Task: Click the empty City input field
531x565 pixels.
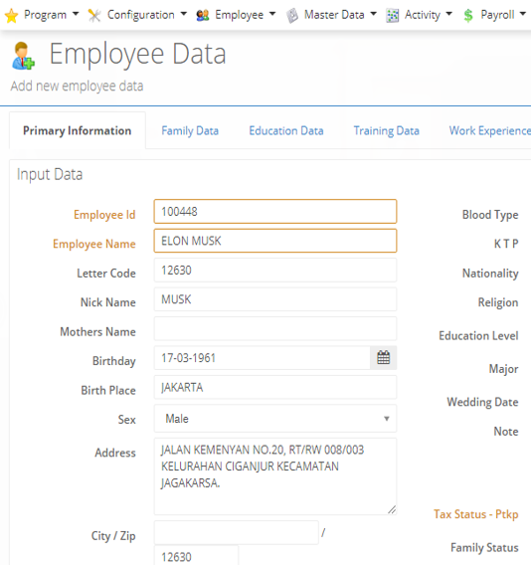Action: pyautogui.click(x=237, y=532)
